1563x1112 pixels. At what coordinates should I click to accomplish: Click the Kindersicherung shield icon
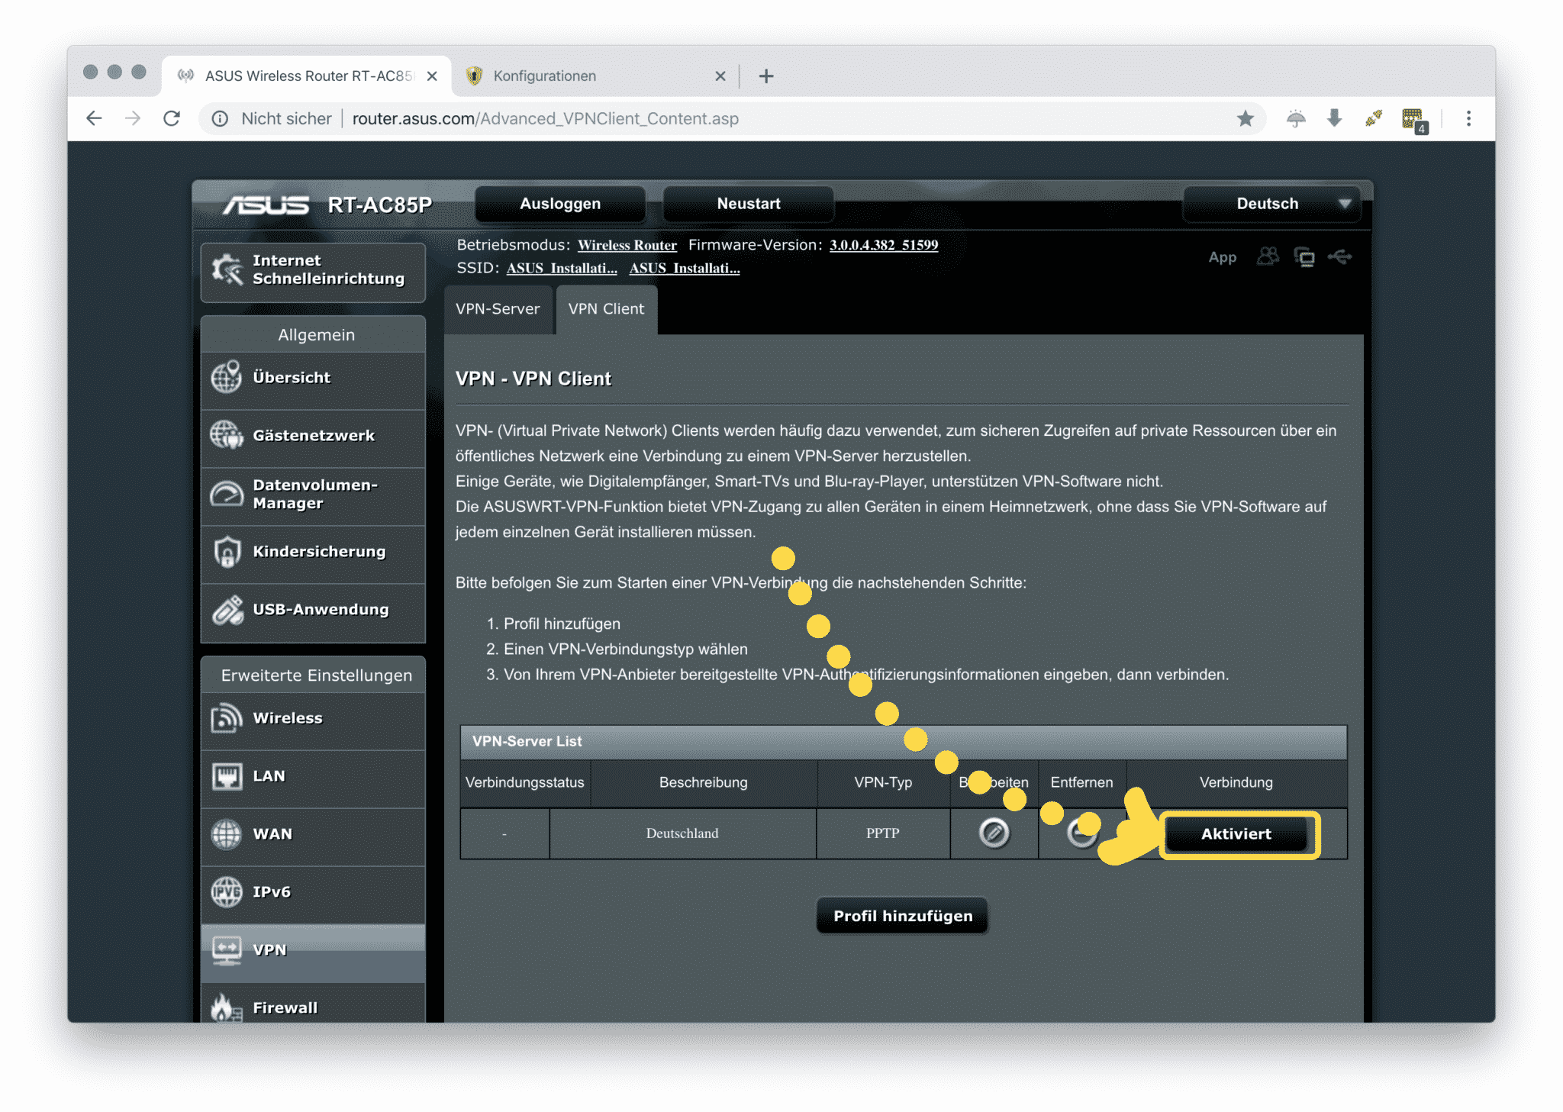227,551
